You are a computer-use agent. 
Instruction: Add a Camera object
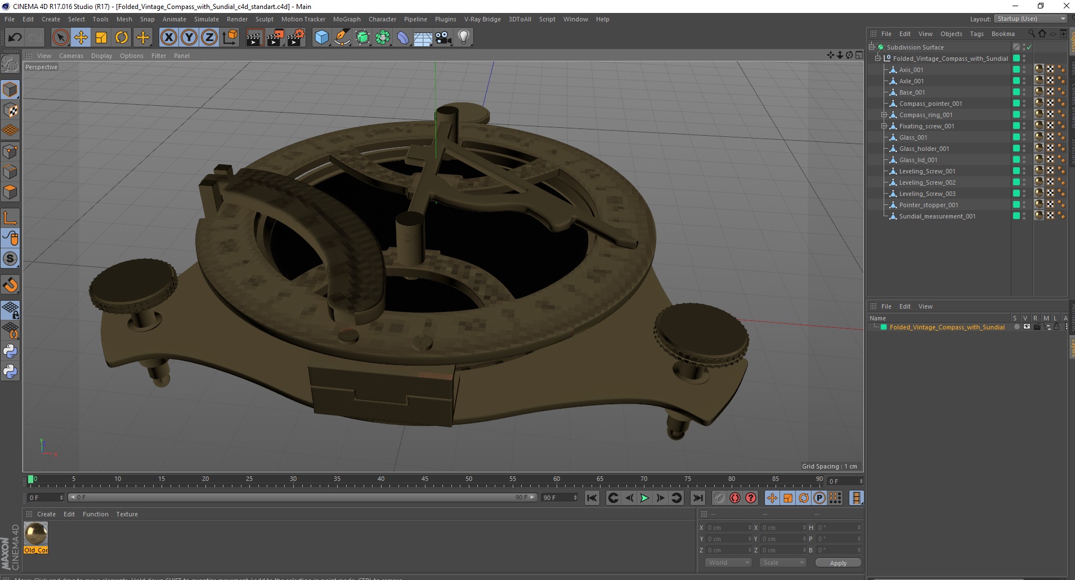(444, 38)
